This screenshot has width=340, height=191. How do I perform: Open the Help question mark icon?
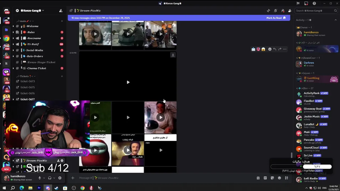click(x=314, y=3)
